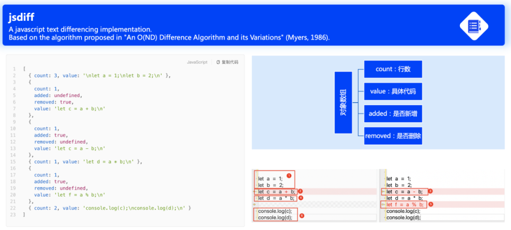Click the 'added: undefined,' code line
511x230 pixels.
[57, 96]
